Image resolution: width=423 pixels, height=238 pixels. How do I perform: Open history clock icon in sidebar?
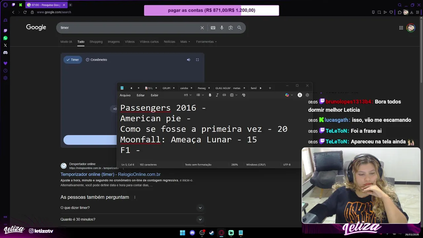pyautogui.click(x=5, y=71)
